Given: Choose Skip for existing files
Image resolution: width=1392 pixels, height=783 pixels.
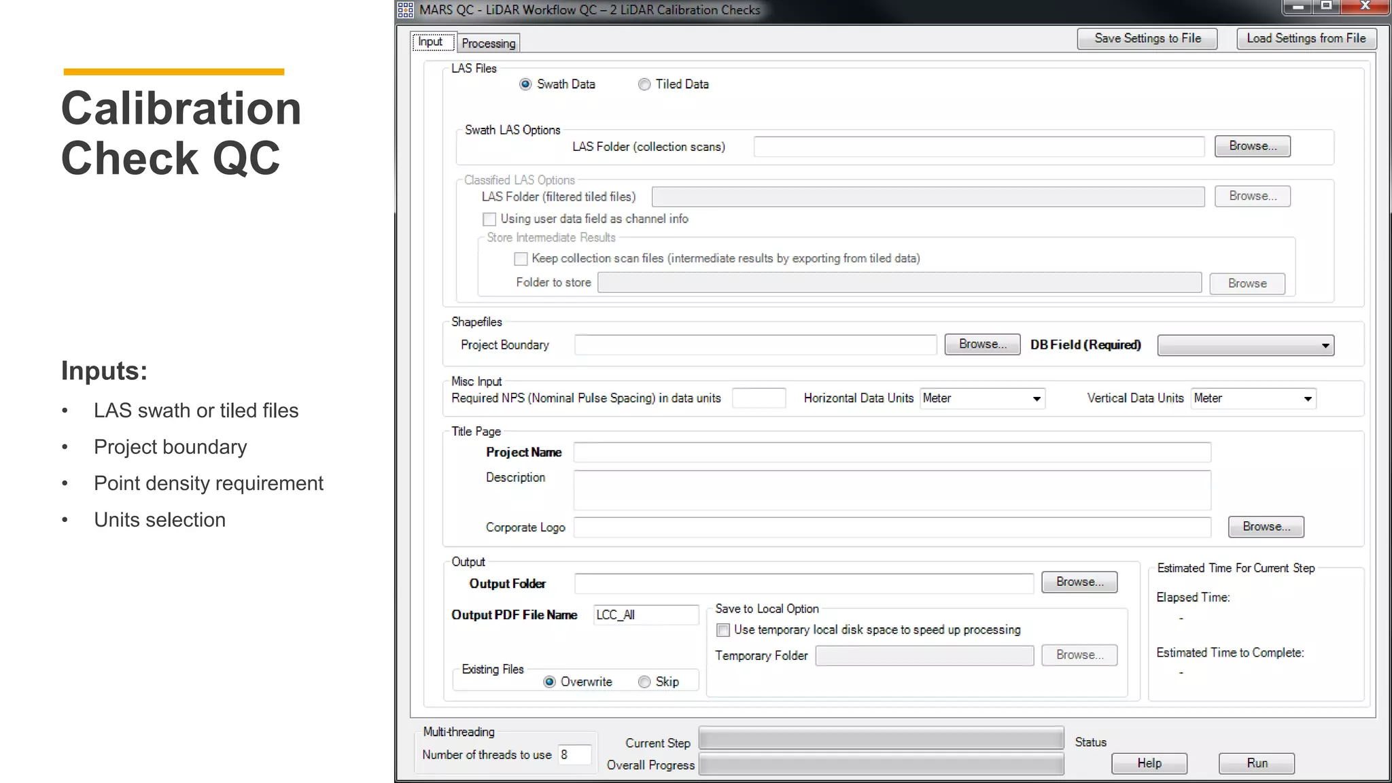Looking at the screenshot, I should pos(644,682).
